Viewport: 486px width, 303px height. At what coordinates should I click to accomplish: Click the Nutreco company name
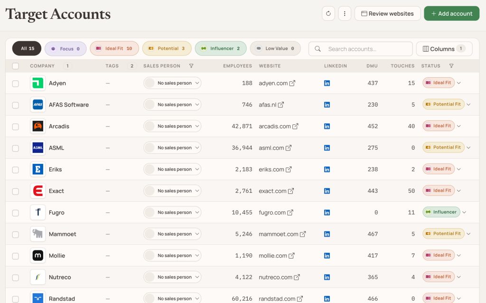(60, 277)
